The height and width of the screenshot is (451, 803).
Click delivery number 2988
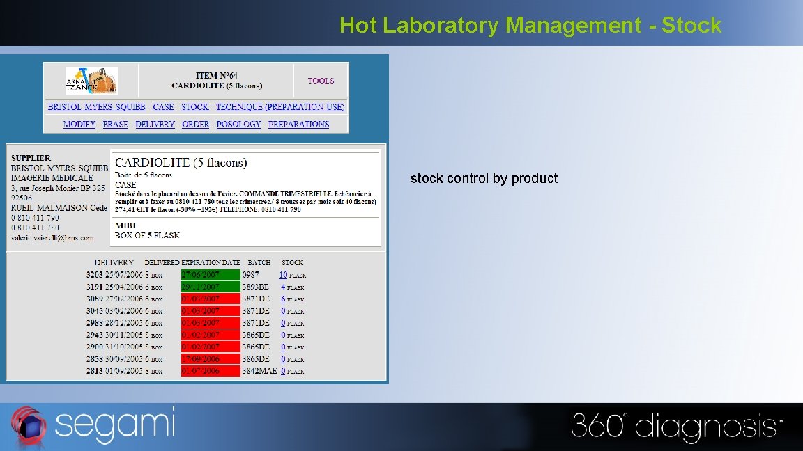95,323
